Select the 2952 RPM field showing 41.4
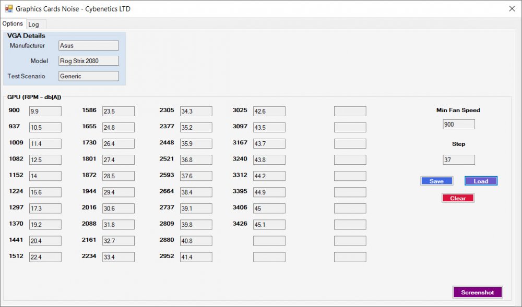522x307 pixels. pos(196,257)
